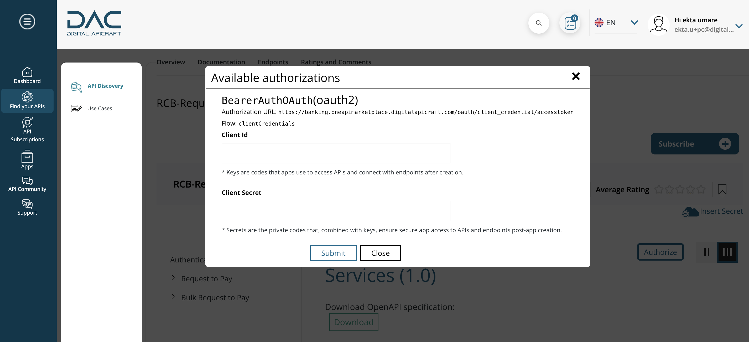Expand the Bulk Request to Pay section
The image size is (749, 342).
coord(173,297)
